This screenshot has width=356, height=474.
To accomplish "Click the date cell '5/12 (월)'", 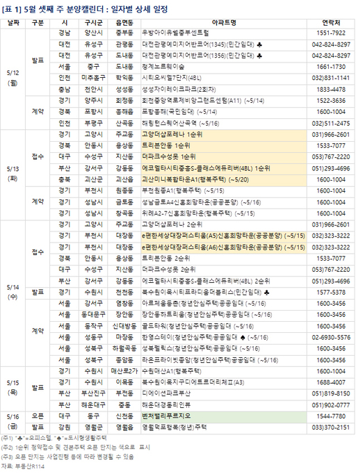I will coord(13,78).
